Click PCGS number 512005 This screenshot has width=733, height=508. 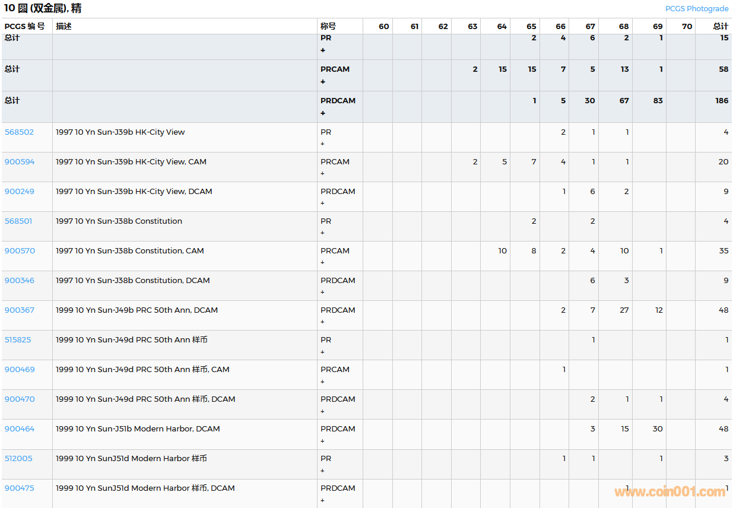point(18,459)
